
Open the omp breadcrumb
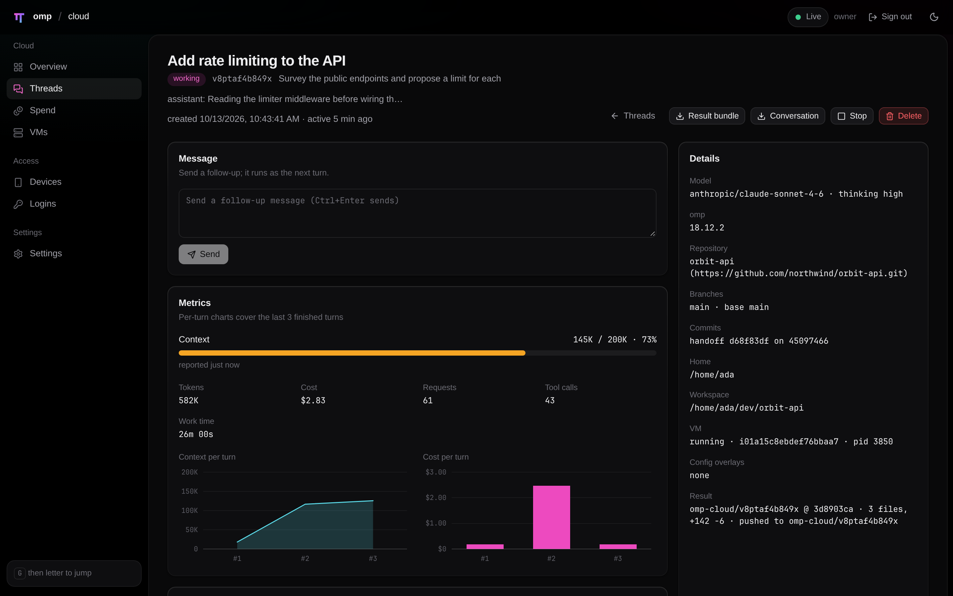(42, 17)
